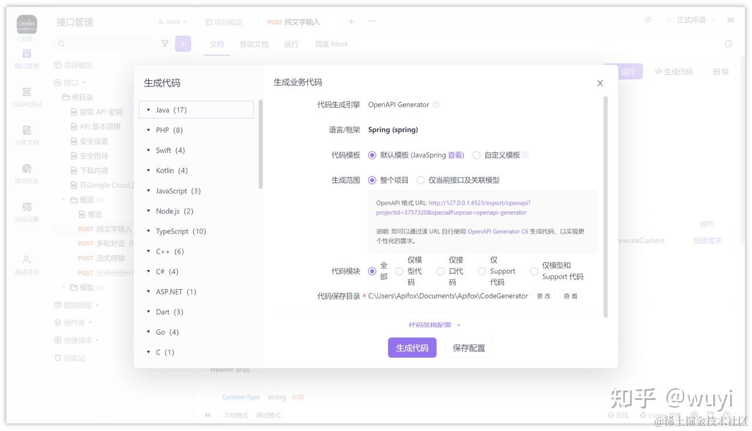Switch to the 文档 tab
752x431 pixels.
pos(217,44)
